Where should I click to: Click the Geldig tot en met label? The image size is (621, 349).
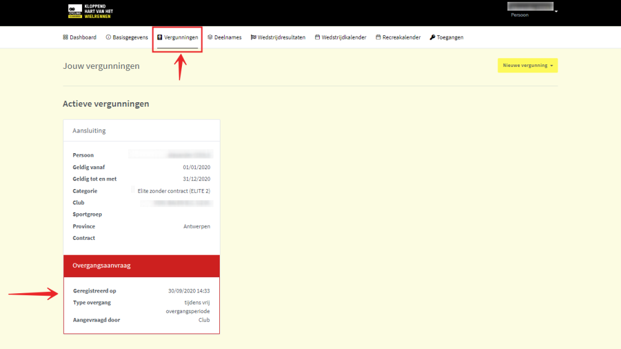pyautogui.click(x=94, y=179)
